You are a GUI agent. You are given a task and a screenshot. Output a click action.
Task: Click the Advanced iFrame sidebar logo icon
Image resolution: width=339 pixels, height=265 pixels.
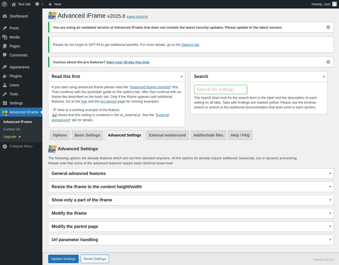click(5, 113)
